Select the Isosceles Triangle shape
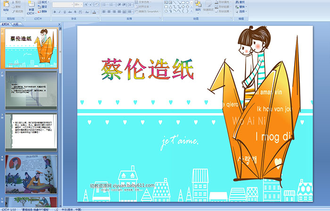This screenshot has height=211, width=330. [x=171, y=7]
